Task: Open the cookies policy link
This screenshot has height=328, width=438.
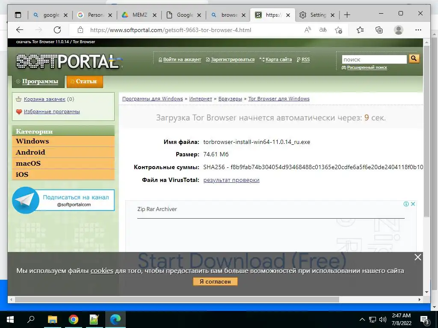Action: point(102,271)
